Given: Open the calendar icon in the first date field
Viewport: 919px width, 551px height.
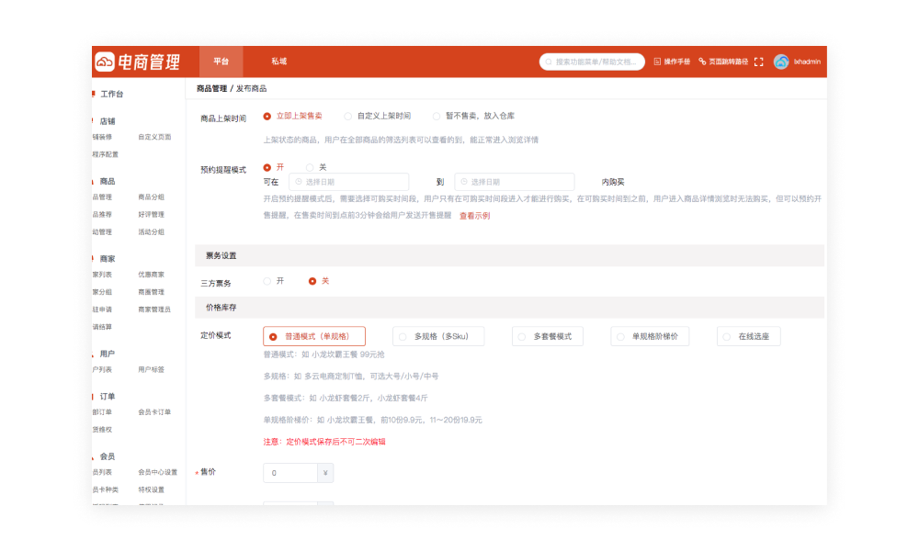Looking at the screenshot, I should click(297, 180).
